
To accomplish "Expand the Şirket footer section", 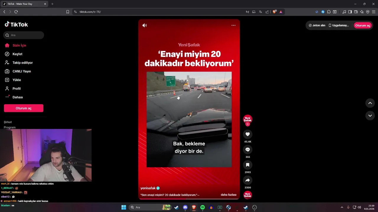I will [8, 122].
